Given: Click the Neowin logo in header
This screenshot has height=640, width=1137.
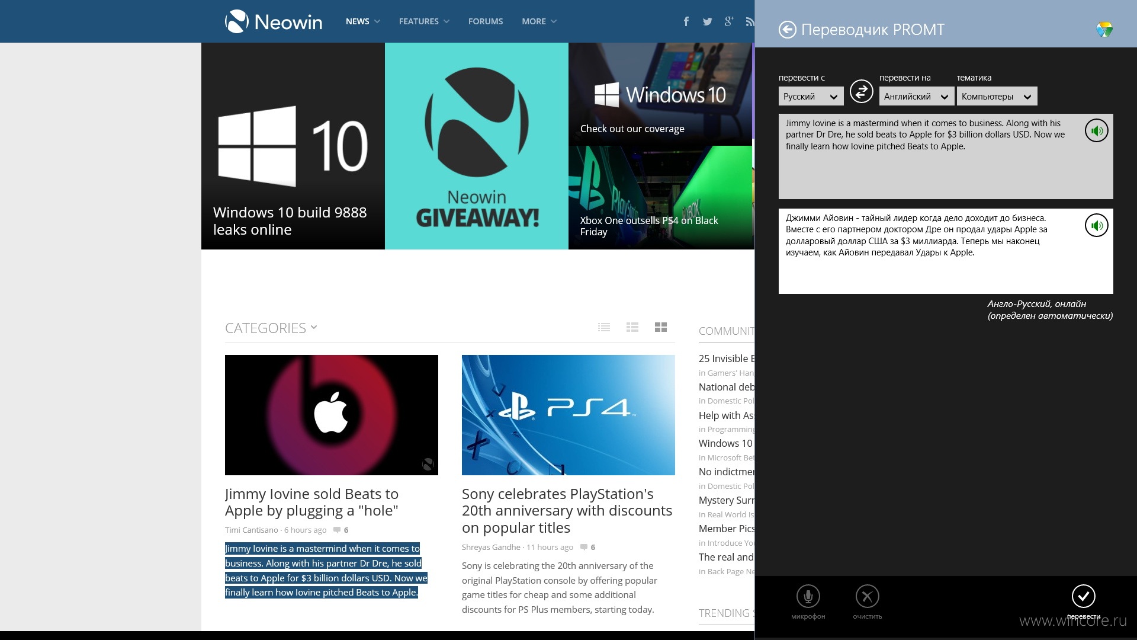Looking at the screenshot, I should coord(274,21).
